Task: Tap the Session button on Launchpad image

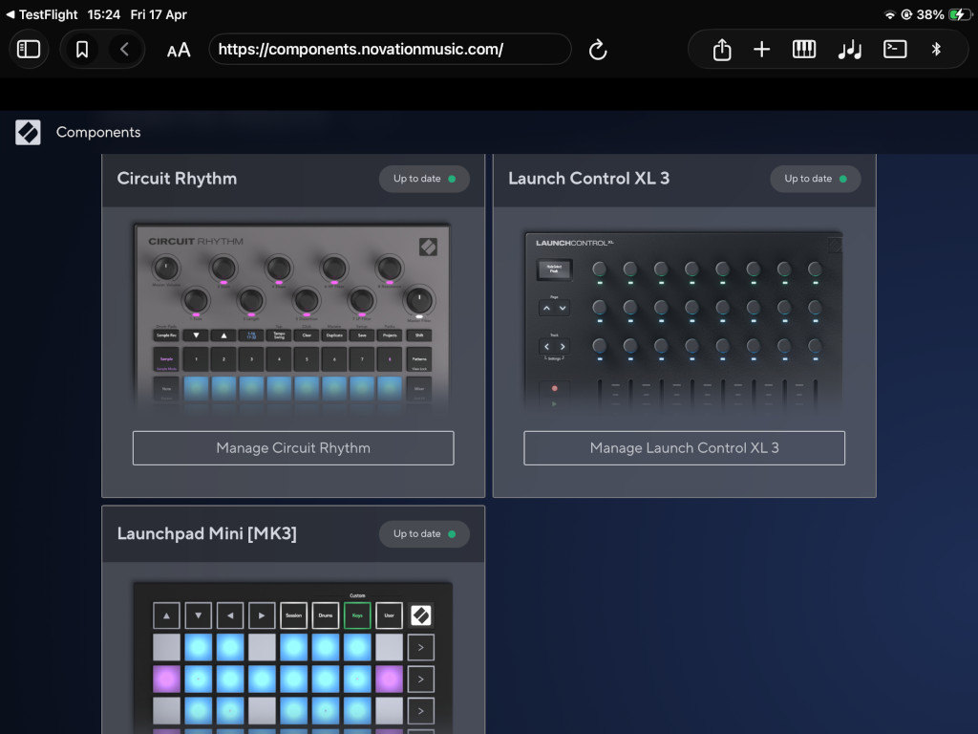Action: (x=294, y=615)
